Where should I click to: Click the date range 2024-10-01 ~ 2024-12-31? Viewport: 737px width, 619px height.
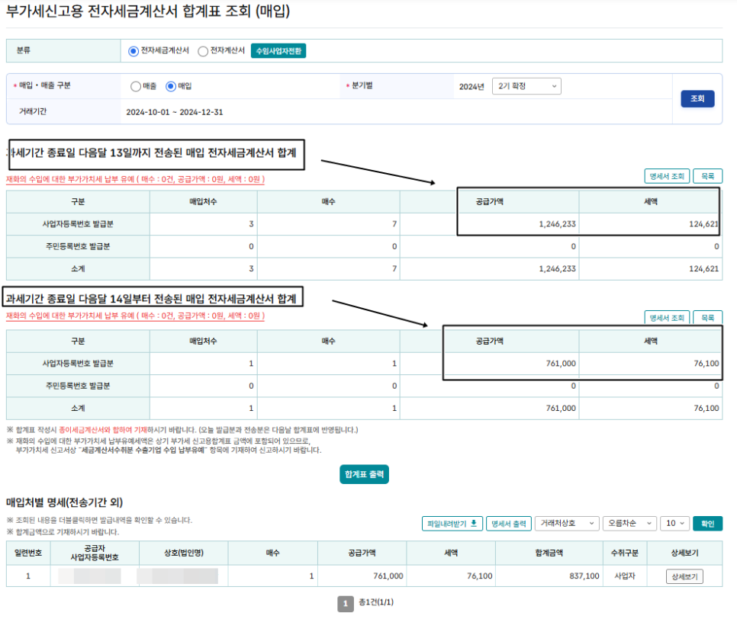click(175, 112)
